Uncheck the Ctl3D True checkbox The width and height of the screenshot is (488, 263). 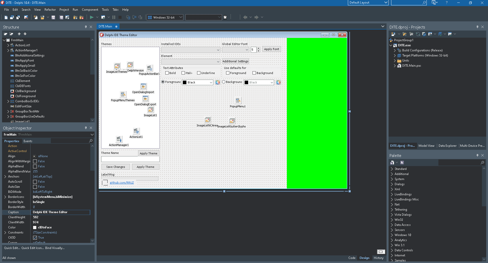click(35, 238)
